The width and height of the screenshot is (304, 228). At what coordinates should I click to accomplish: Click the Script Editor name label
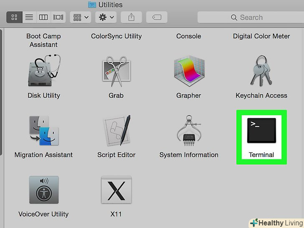pyautogui.click(x=117, y=155)
